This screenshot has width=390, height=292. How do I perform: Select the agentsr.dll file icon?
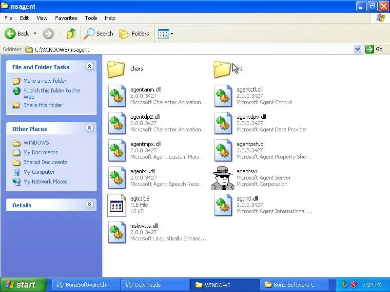(117, 178)
